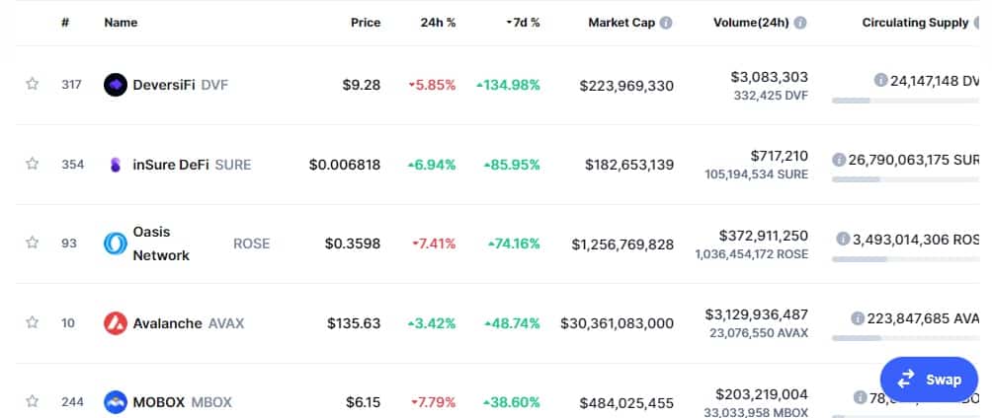This screenshot has height=418, width=992.
Task: Click the MOBOX logo icon
Action: click(116, 401)
